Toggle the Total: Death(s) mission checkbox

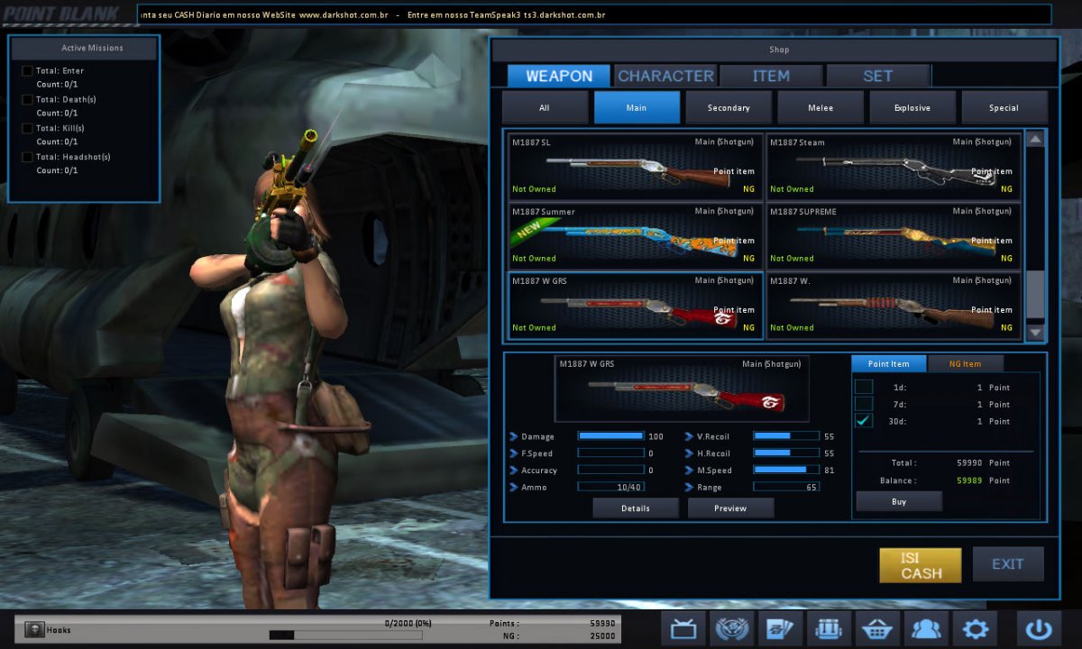(x=27, y=99)
